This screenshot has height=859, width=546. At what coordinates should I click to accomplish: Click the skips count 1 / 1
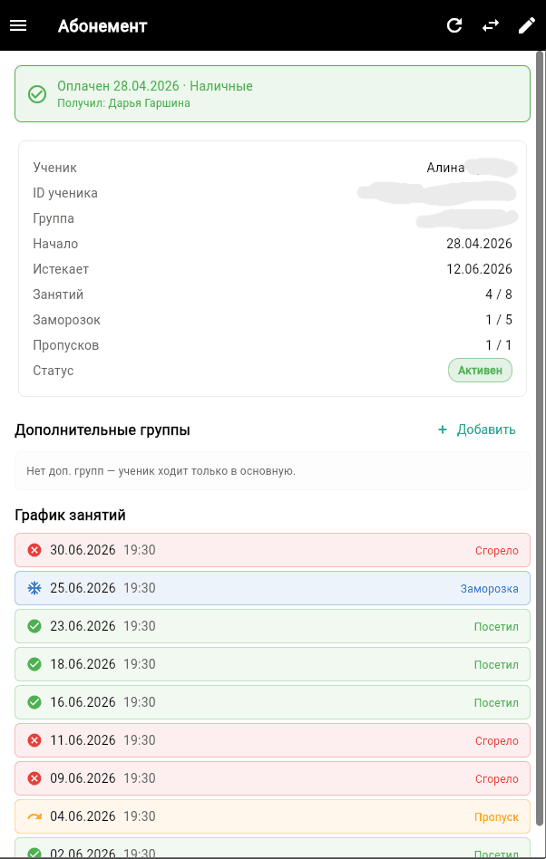pyautogui.click(x=498, y=345)
